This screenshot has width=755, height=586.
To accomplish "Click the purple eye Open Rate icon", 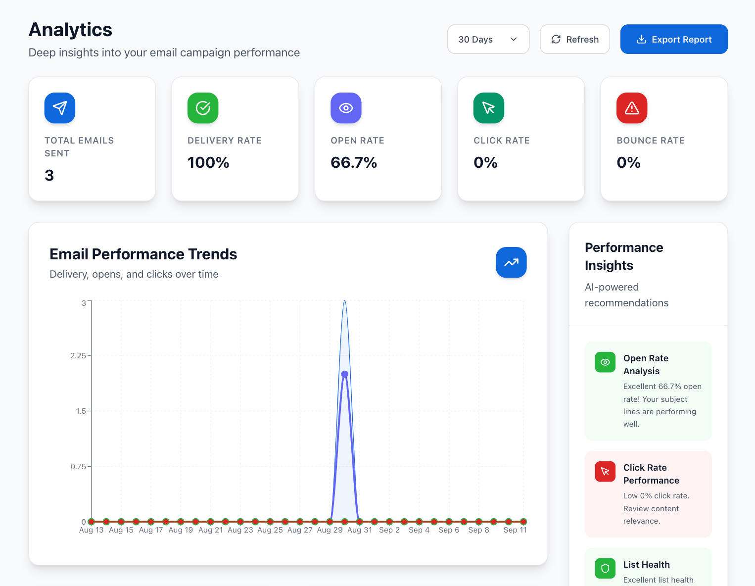I will [x=346, y=108].
